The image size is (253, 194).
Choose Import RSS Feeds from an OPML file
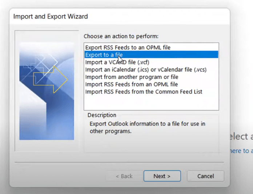pyautogui.click(x=131, y=84)
